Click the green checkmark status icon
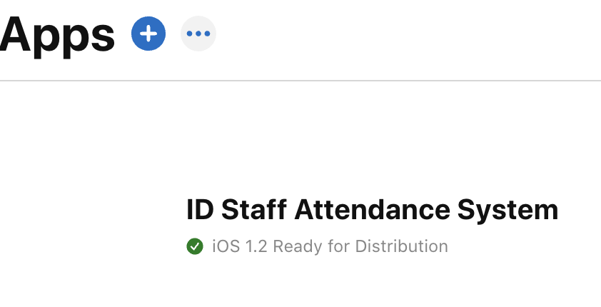 tap(194, 247)
